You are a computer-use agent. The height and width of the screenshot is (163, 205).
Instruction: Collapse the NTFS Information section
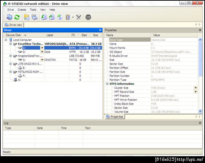[x=107, y=84]
